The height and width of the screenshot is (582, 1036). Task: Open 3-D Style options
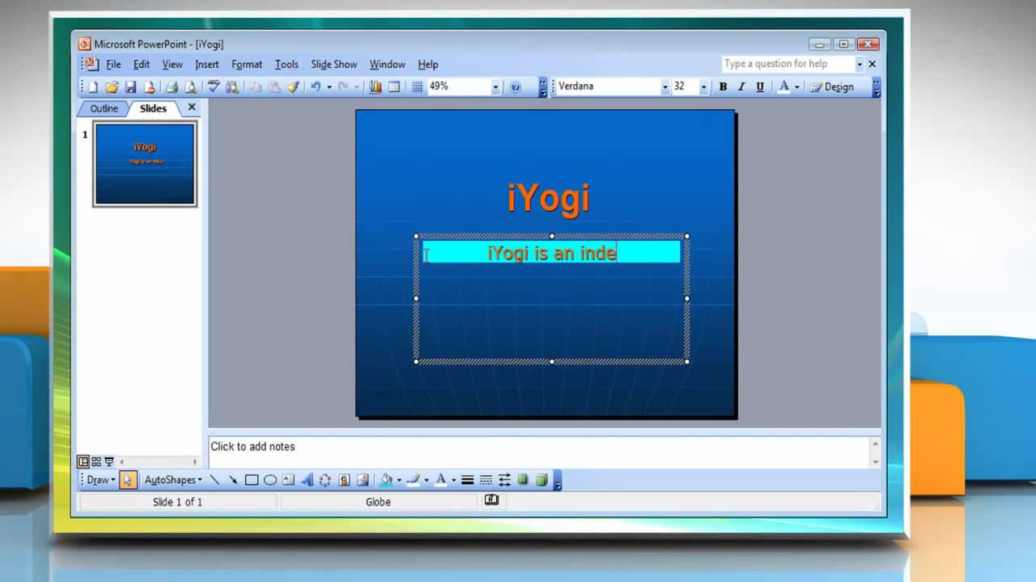tap(541, 480)
